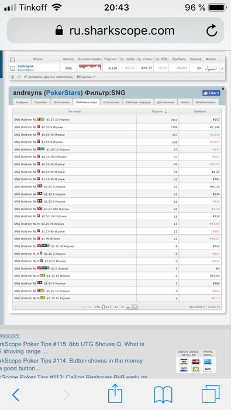Go to the next page of games table
Screen dimensions: 231x410
[116, 307]
